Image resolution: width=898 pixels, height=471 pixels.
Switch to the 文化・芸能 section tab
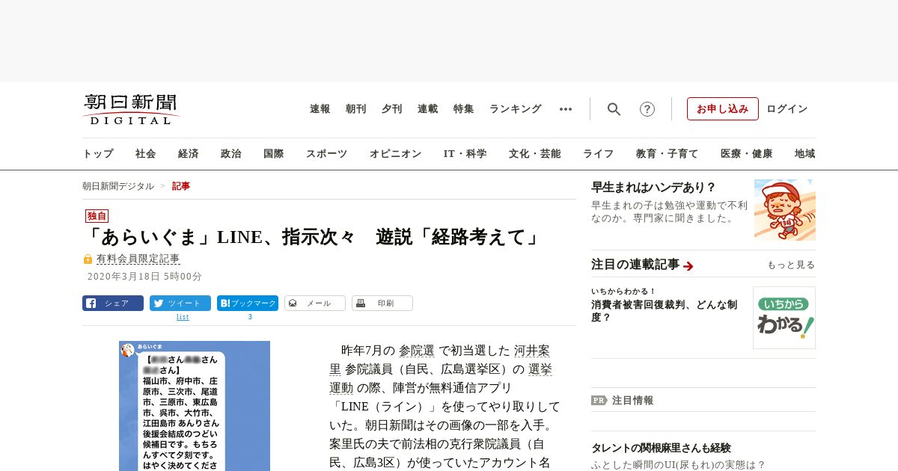[535, 154]
